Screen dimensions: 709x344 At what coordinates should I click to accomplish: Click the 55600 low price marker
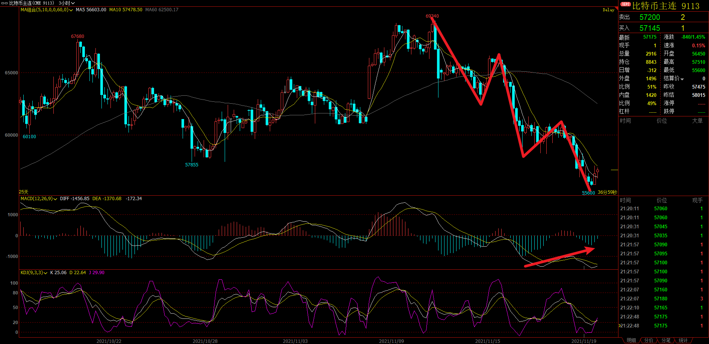coord(588,193)
